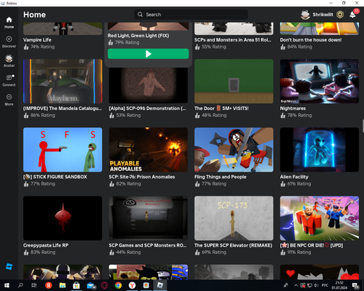Click Red Light, Green Light (FIX) title
The height and width of the screenshot is (291, 364).
(138, 36)
